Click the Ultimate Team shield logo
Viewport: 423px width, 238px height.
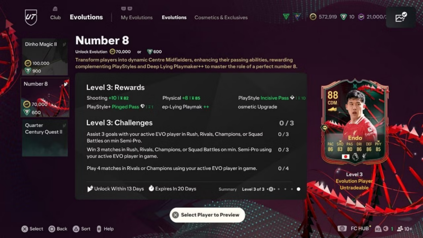[31, 17]
